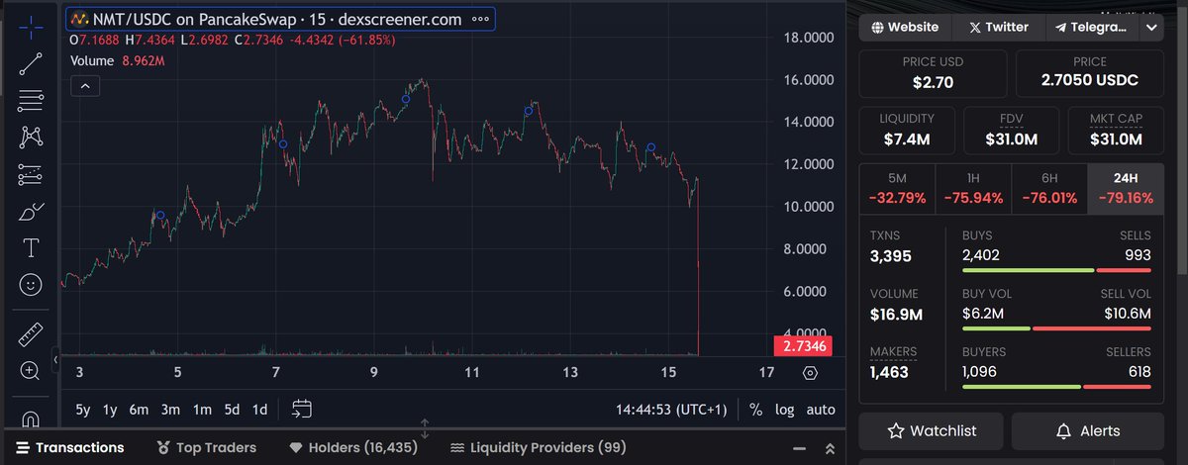Expand more social links chevron
This screenshot has width=1188, height=465.
pyautogui.click(x=1151, y=28)
